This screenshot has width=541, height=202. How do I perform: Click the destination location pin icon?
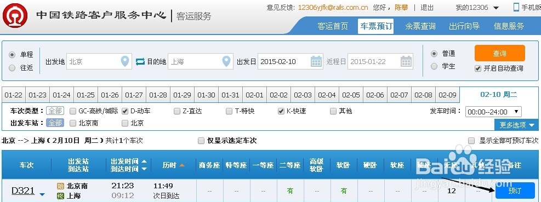226,62
